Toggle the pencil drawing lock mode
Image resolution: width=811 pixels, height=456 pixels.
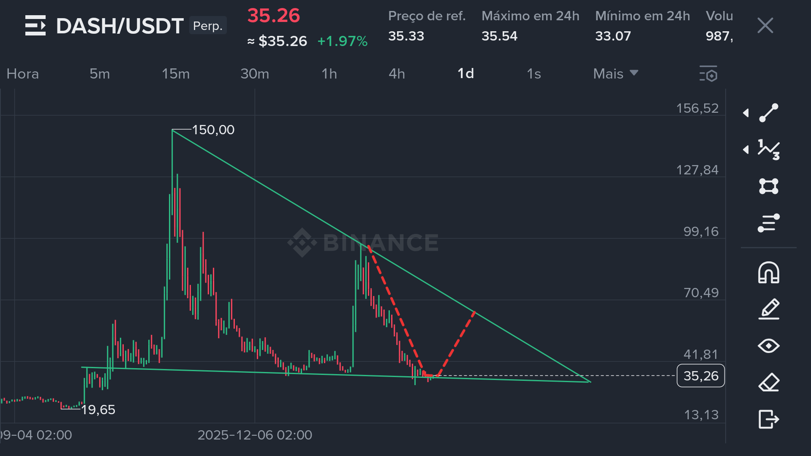point(769,309)
